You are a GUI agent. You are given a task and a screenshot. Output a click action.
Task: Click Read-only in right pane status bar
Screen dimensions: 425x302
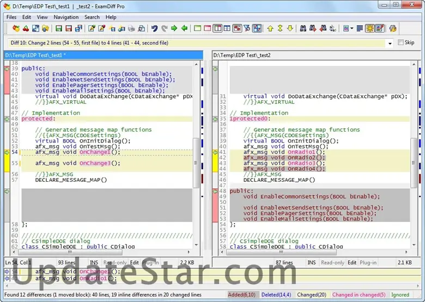coord(332,262)
